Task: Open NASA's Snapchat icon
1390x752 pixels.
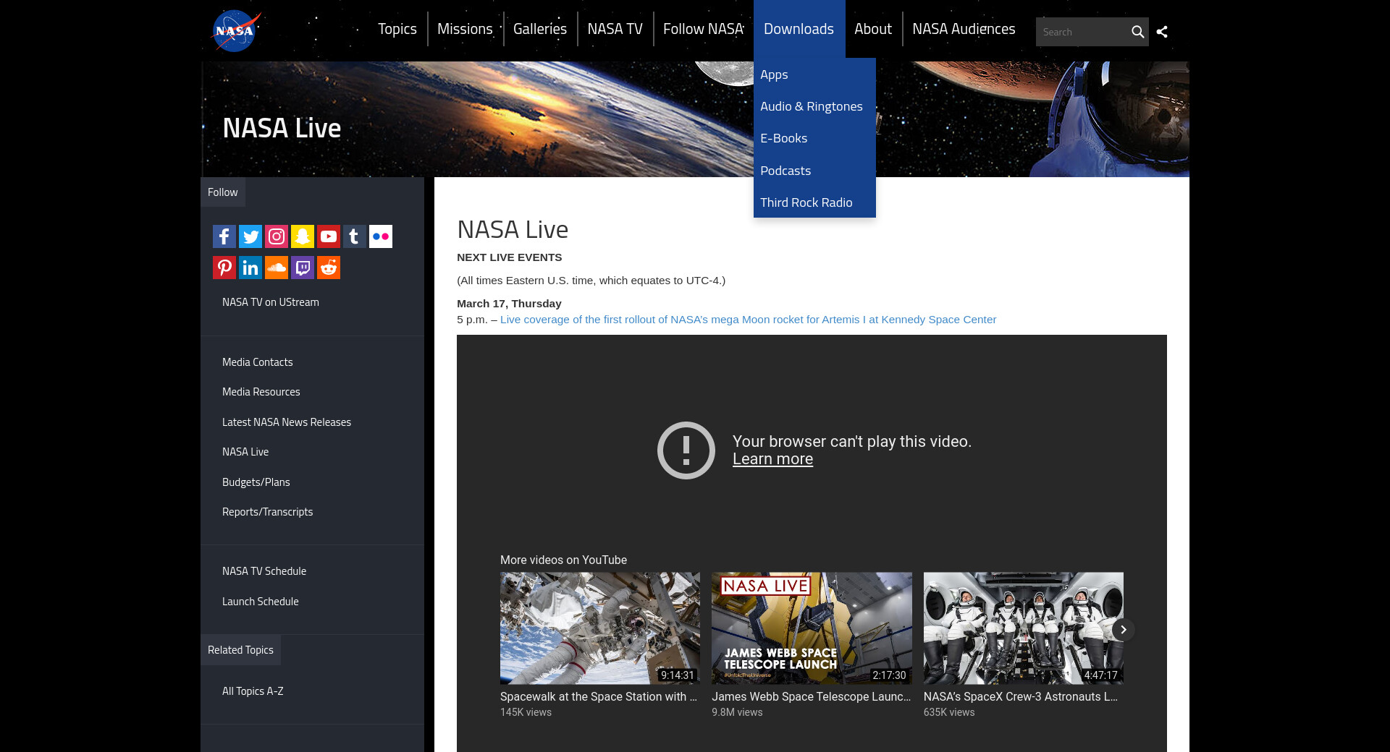Action: tap(303, 236)
